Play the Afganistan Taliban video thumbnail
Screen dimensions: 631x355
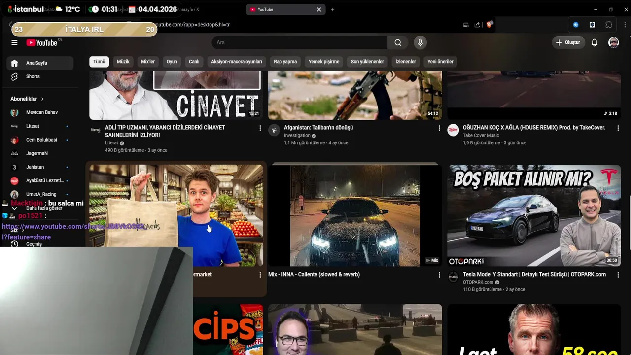(355, 95)
